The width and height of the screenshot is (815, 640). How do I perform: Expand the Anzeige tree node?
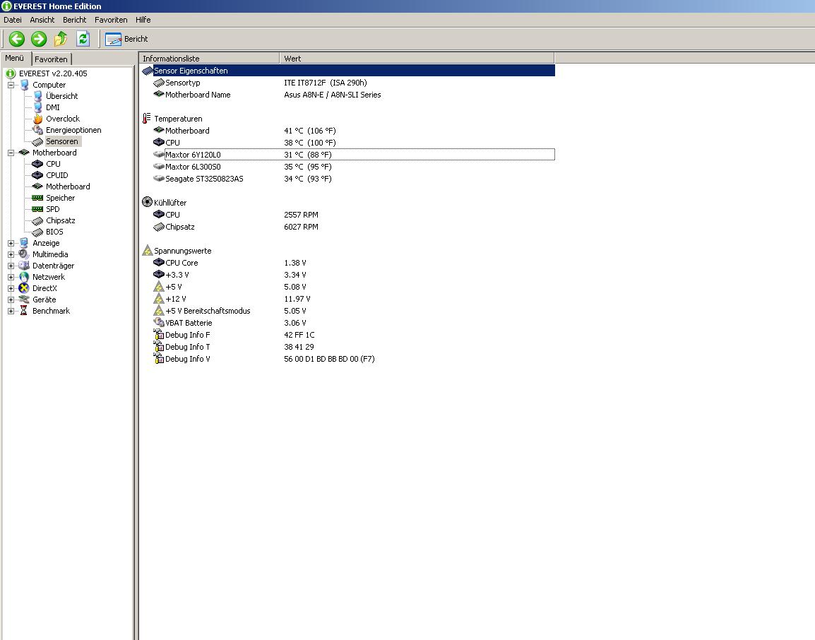tap(11, 243)
